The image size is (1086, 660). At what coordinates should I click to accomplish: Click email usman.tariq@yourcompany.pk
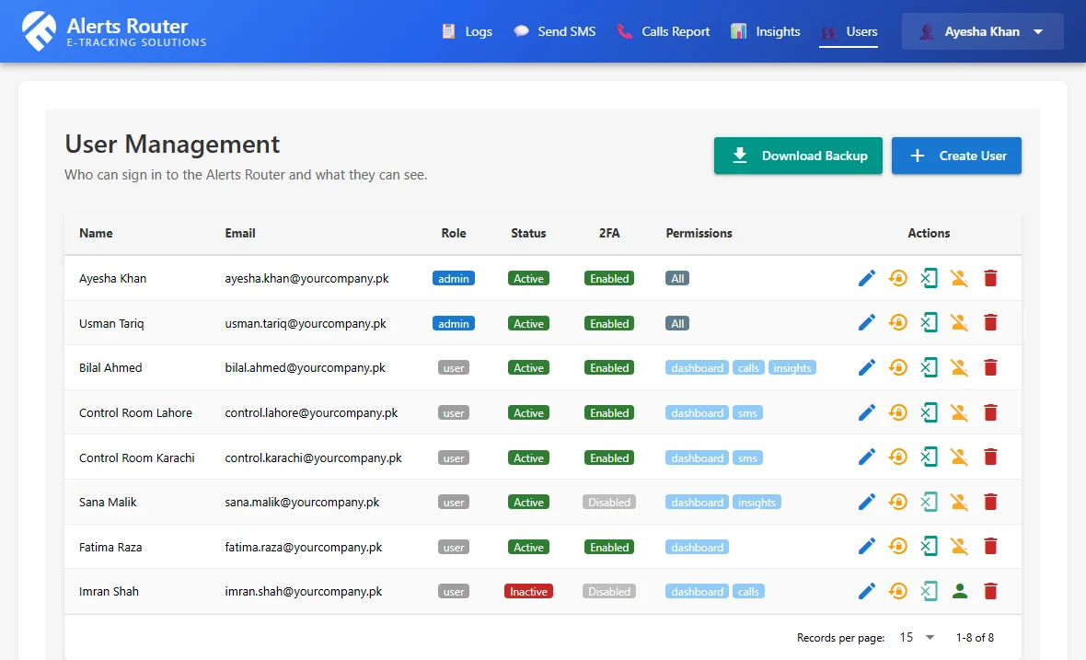pyautogui.click(x=306, y=323)
